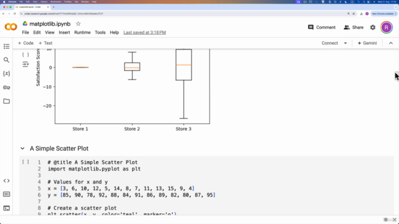Open Chrome downloads icon
Image resolution: width=399 pixels, height=224 pixels.
361,14
